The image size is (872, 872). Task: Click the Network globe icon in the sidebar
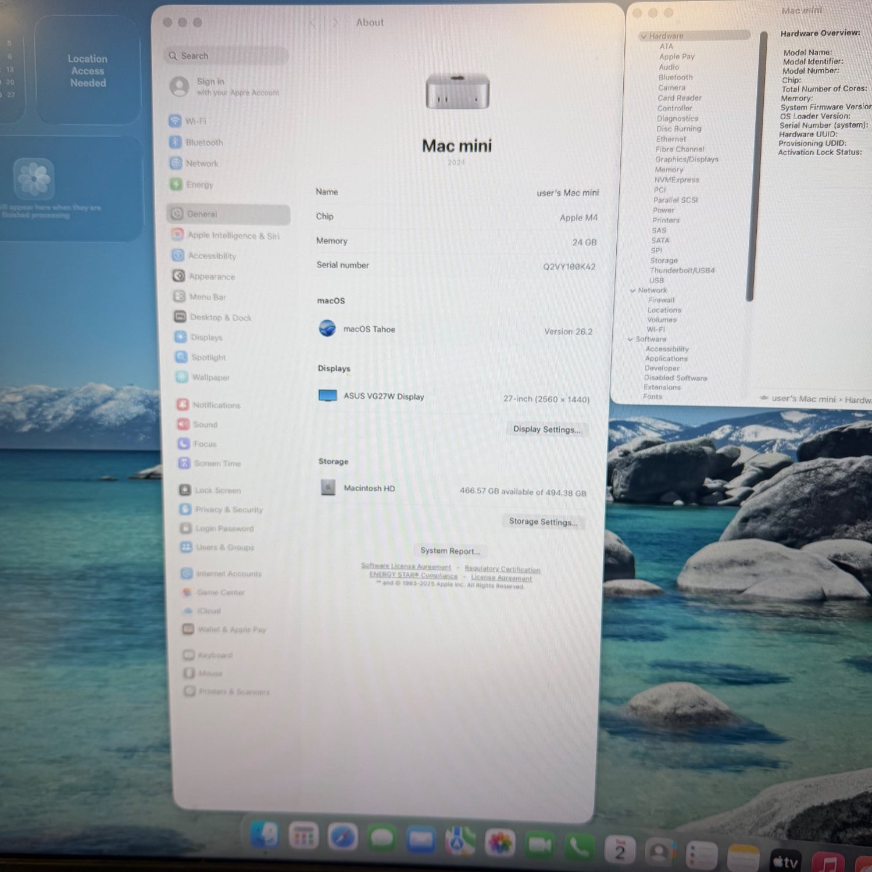click(176, 163)
